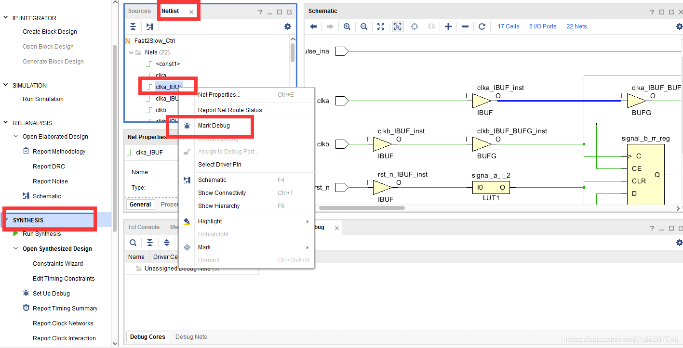Collapse Open Synthesized Design node
This screenshot has height=348, width=683.
[x=16, y=248]
